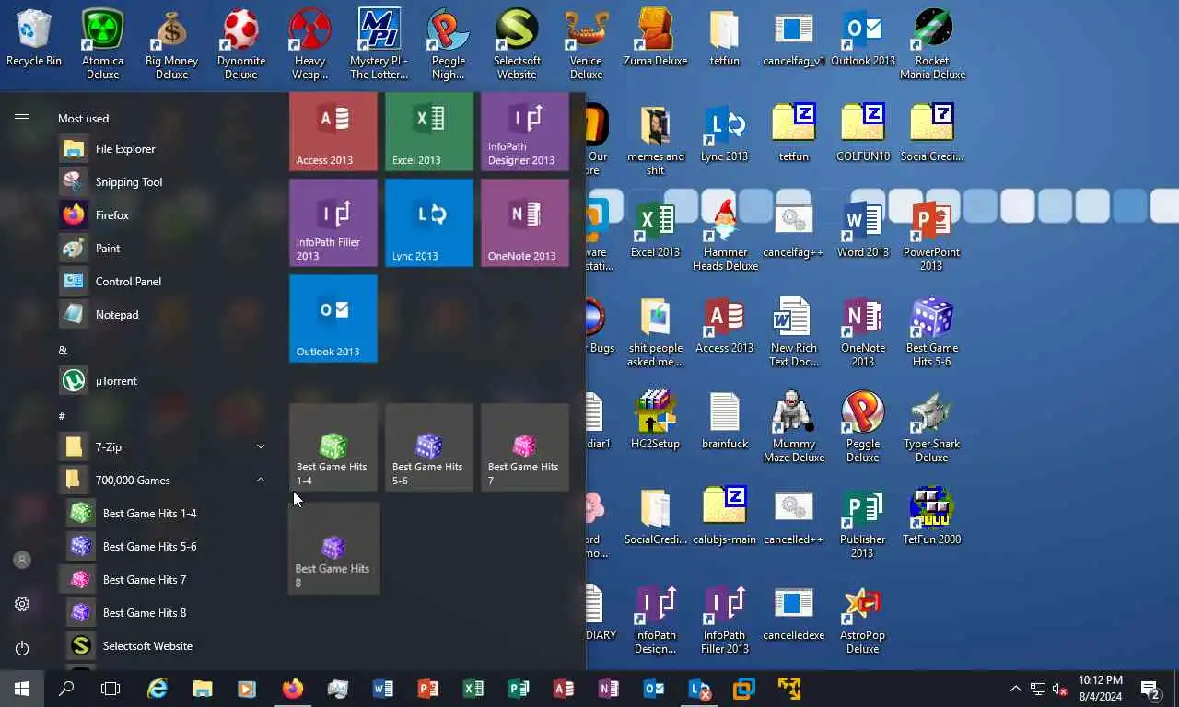The image size is (1179, 707).
Task: Launch Best Game Hits 5-6 tile
Action: [x=429, y=447]
